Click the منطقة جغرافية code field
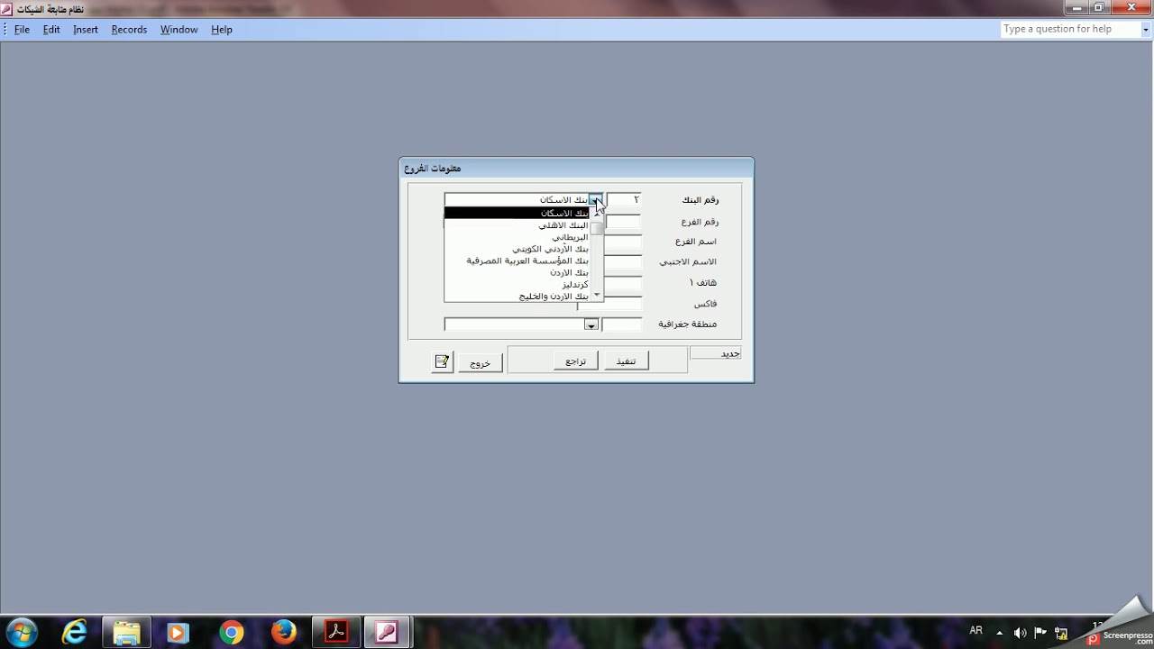The height and width of the screenshot is (649, 1154). [x=622, y=324]
